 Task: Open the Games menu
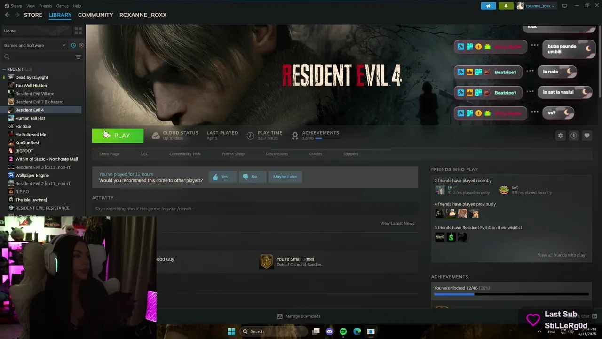point(62,6)
